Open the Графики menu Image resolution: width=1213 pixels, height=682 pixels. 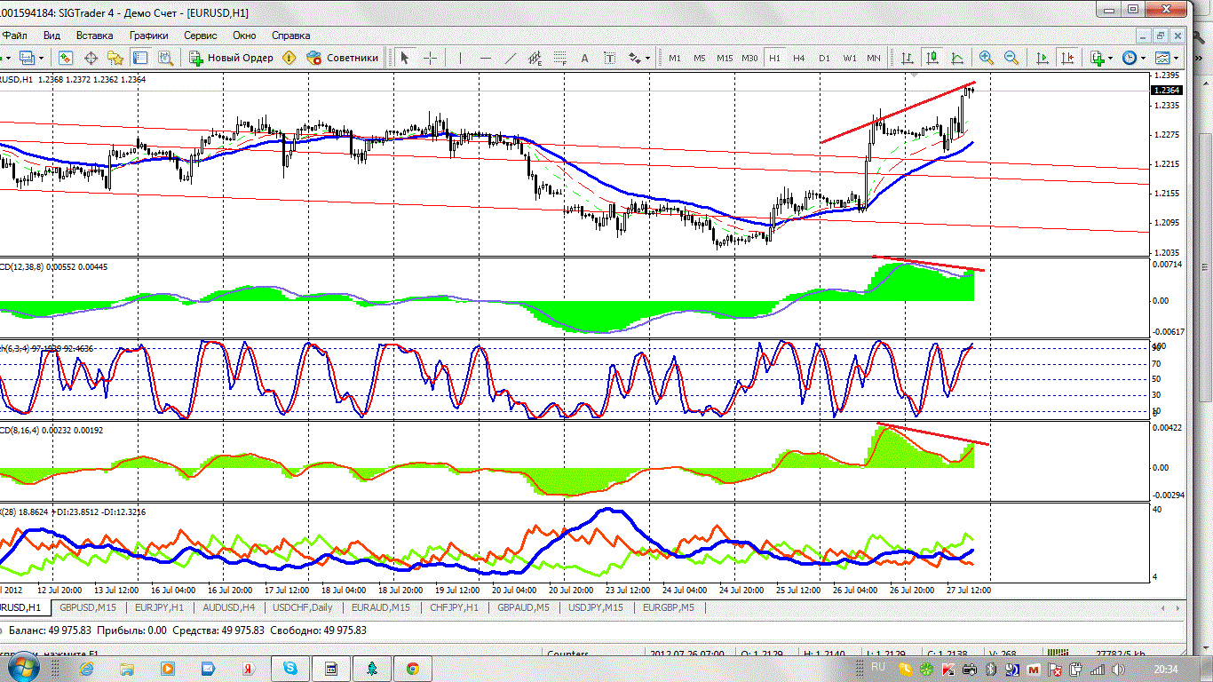[148, 36]
